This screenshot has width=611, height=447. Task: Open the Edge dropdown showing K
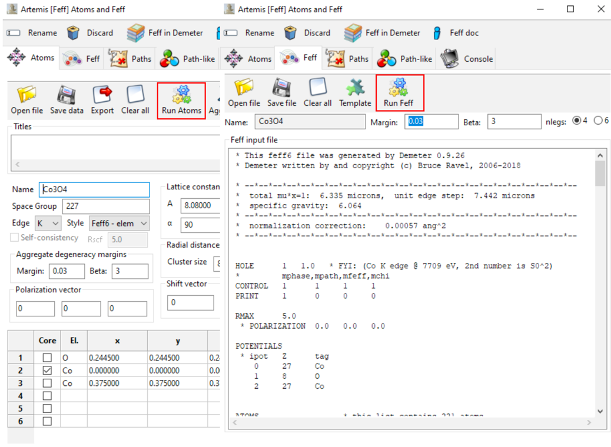pos(48,223)
